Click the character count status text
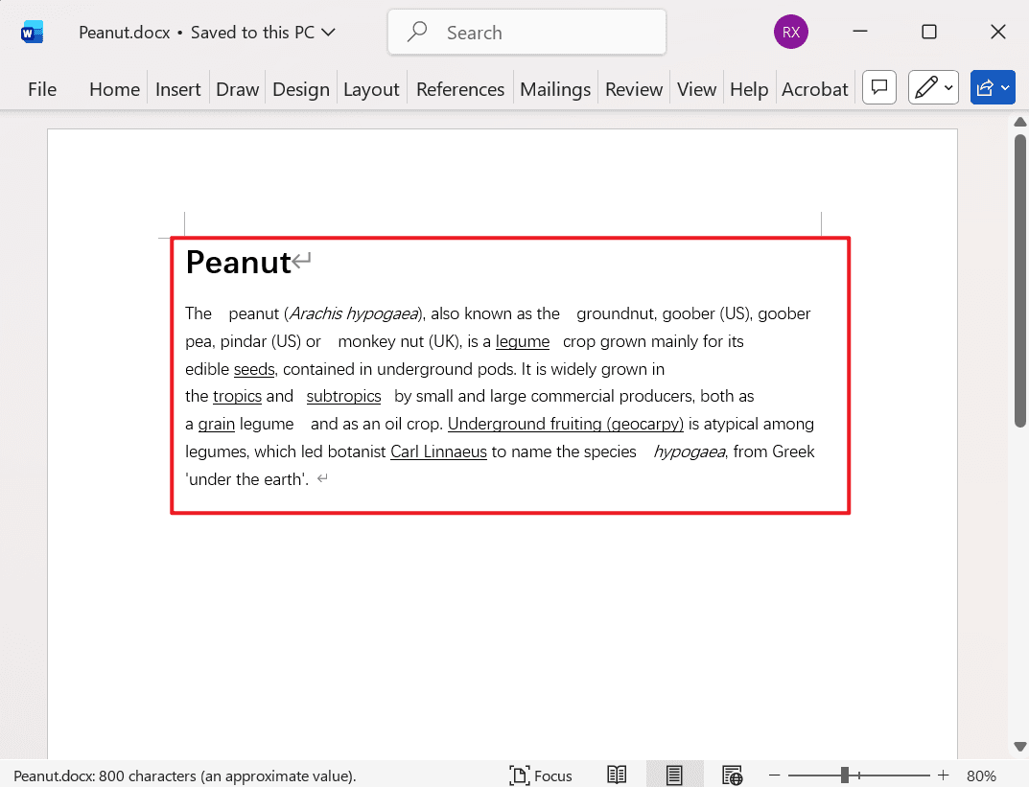Screen dimensions: 1029x787 (x=184, y=775)
